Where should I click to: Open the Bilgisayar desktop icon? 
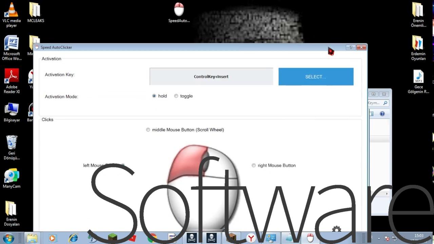12,112
